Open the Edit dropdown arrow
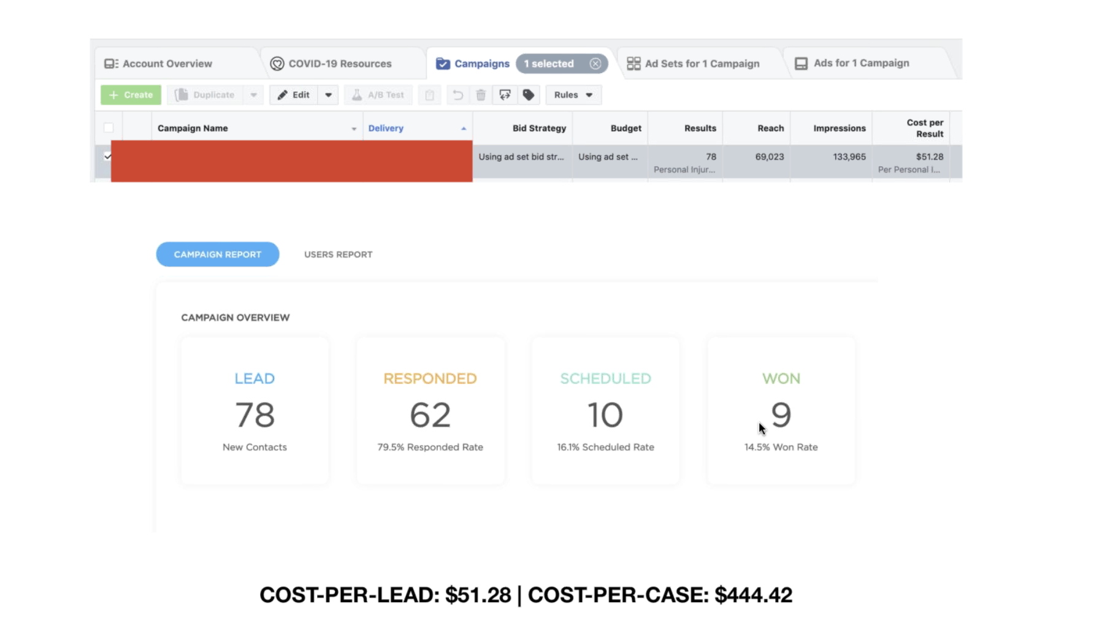This screenshot has width=1110, height=634. pos(328,95)
